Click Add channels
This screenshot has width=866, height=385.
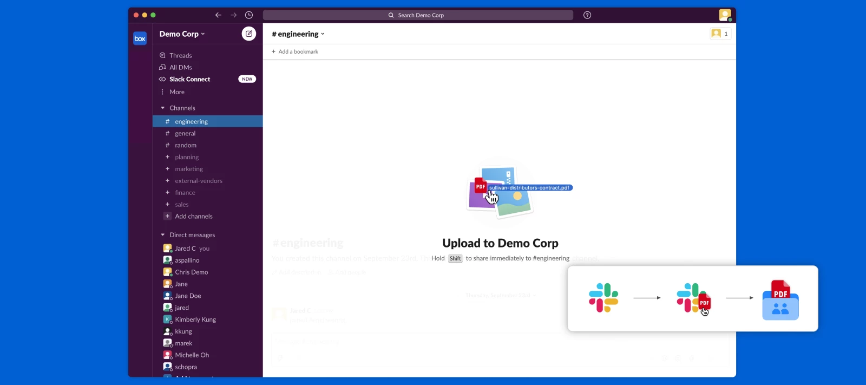[188, 216]
